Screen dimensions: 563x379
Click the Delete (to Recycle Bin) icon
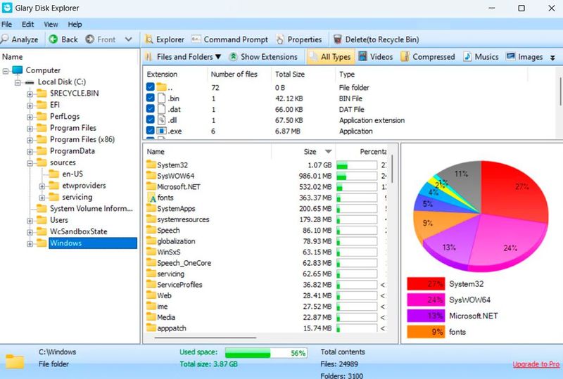click(337, 39)
